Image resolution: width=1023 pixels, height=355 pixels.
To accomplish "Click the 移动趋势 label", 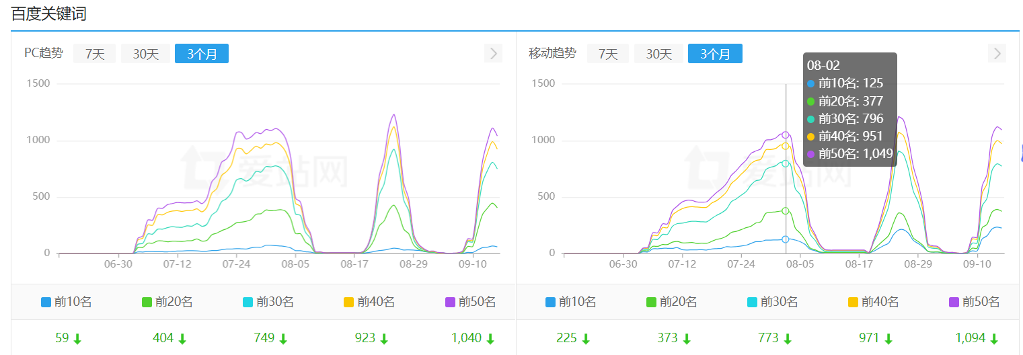I will 552,53.
